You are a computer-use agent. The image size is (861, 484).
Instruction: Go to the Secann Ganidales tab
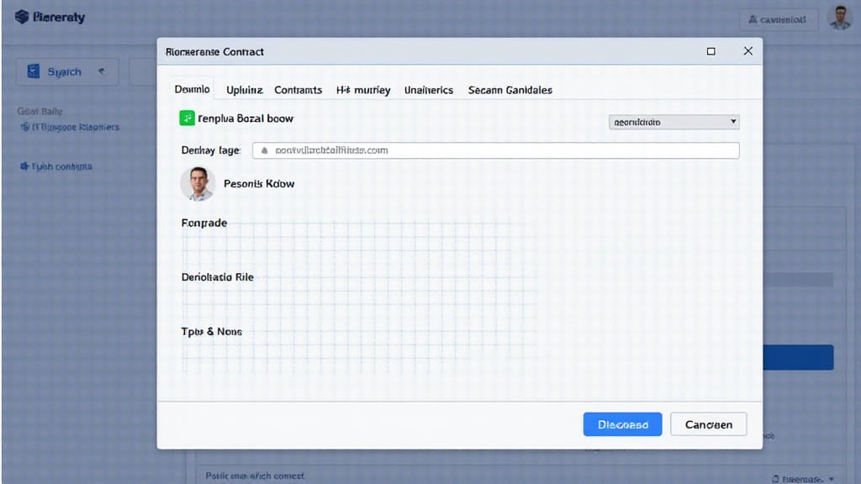tap(510, 90)
